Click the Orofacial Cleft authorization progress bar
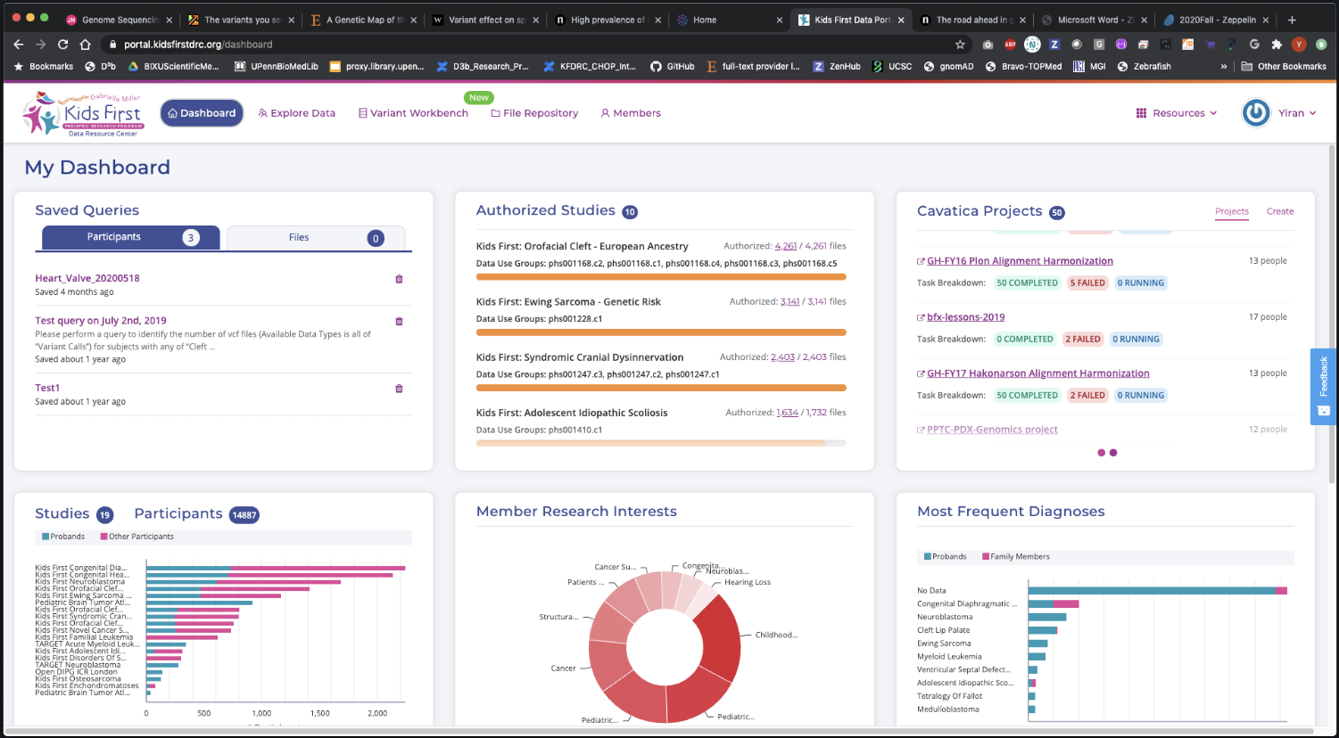Viewport: 1339px width, 738px height. tap(661, 277)
